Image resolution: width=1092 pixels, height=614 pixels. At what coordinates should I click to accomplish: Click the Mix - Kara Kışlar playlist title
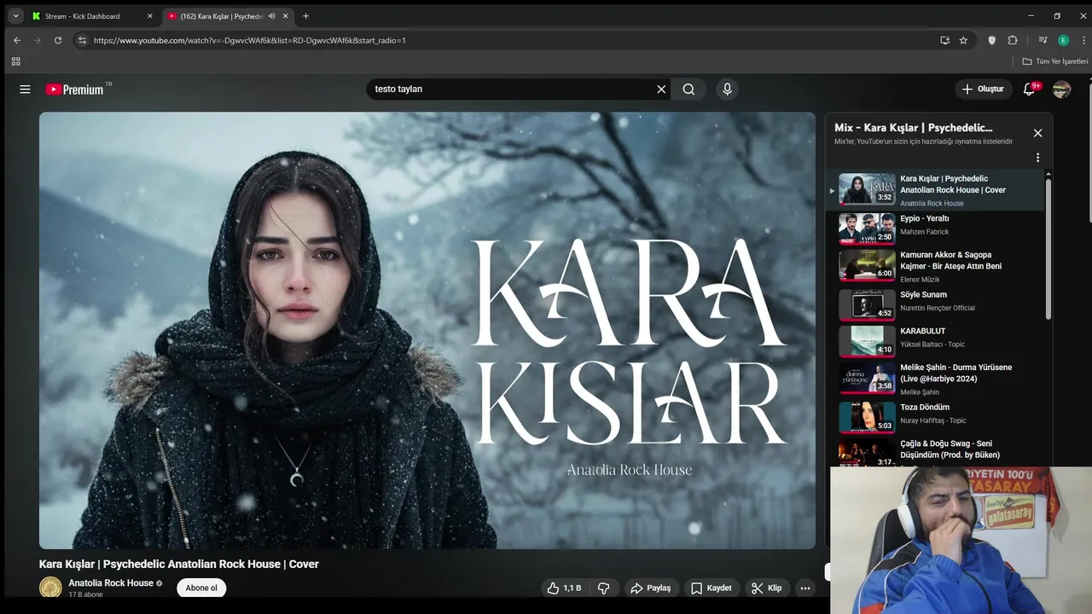pos(914,128)
